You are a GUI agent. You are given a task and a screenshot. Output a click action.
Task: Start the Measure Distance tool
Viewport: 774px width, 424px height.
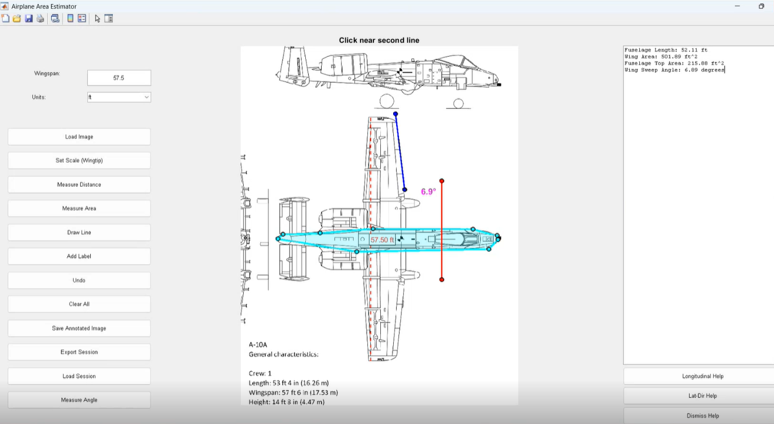point(79,184)
